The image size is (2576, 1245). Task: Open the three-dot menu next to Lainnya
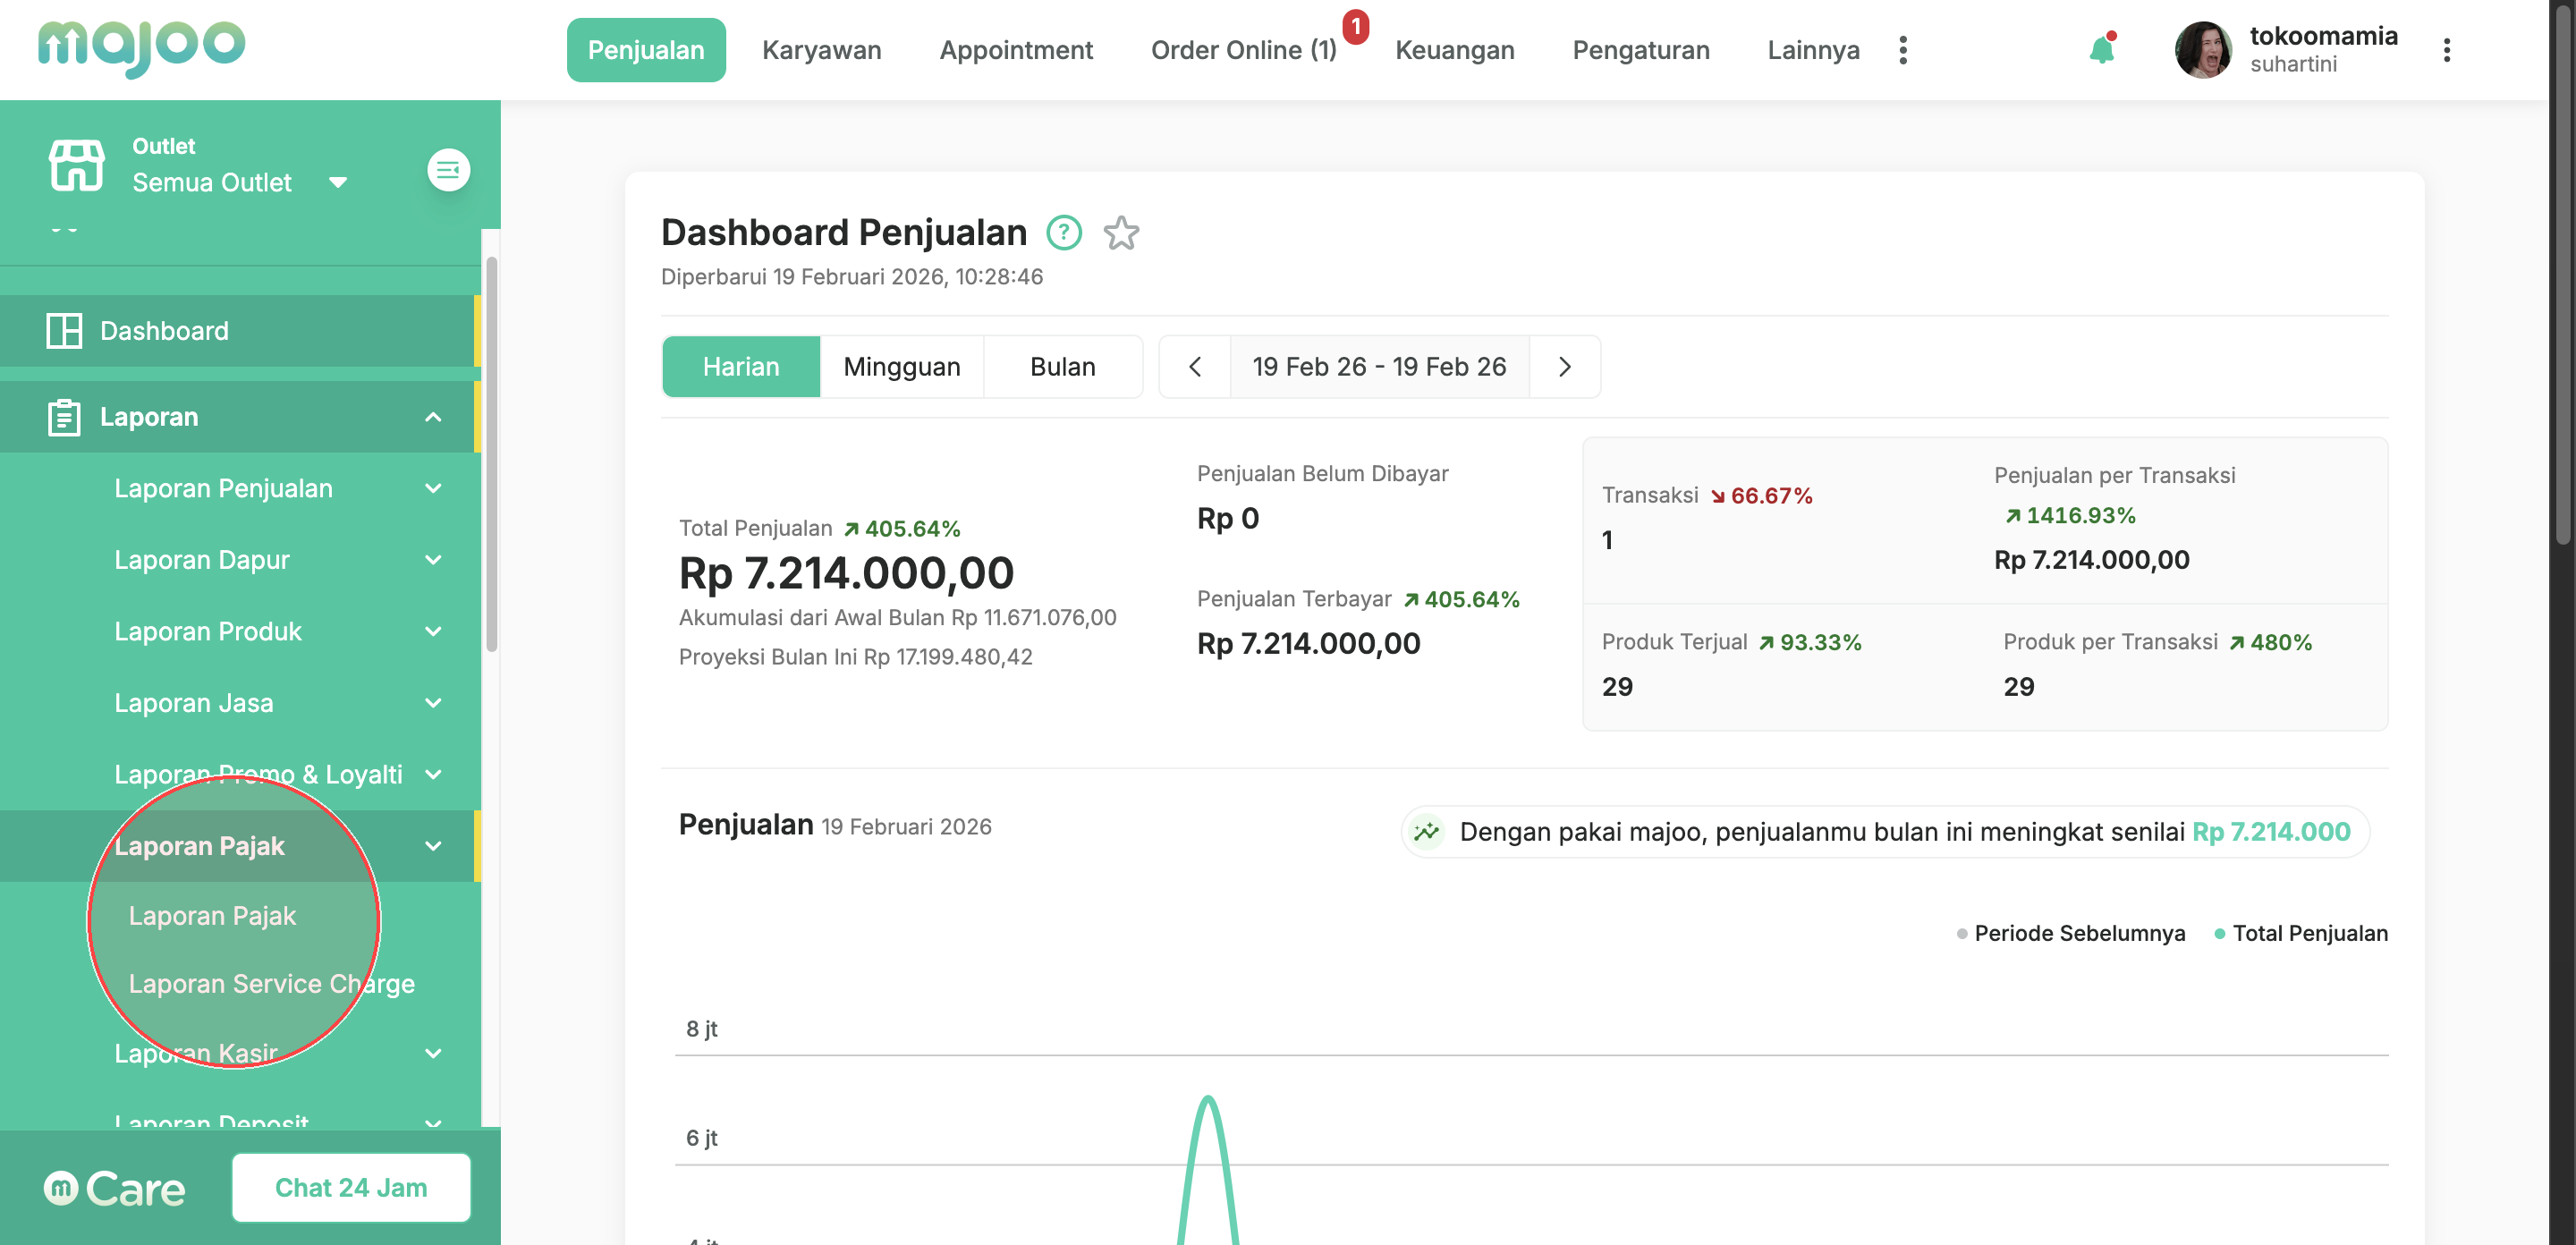pos(1902,50)
